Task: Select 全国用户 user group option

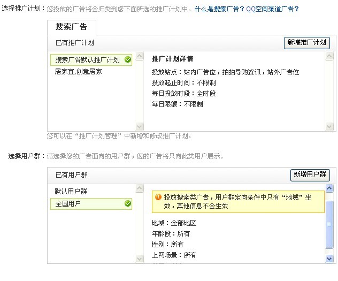Action: (91, 203)
